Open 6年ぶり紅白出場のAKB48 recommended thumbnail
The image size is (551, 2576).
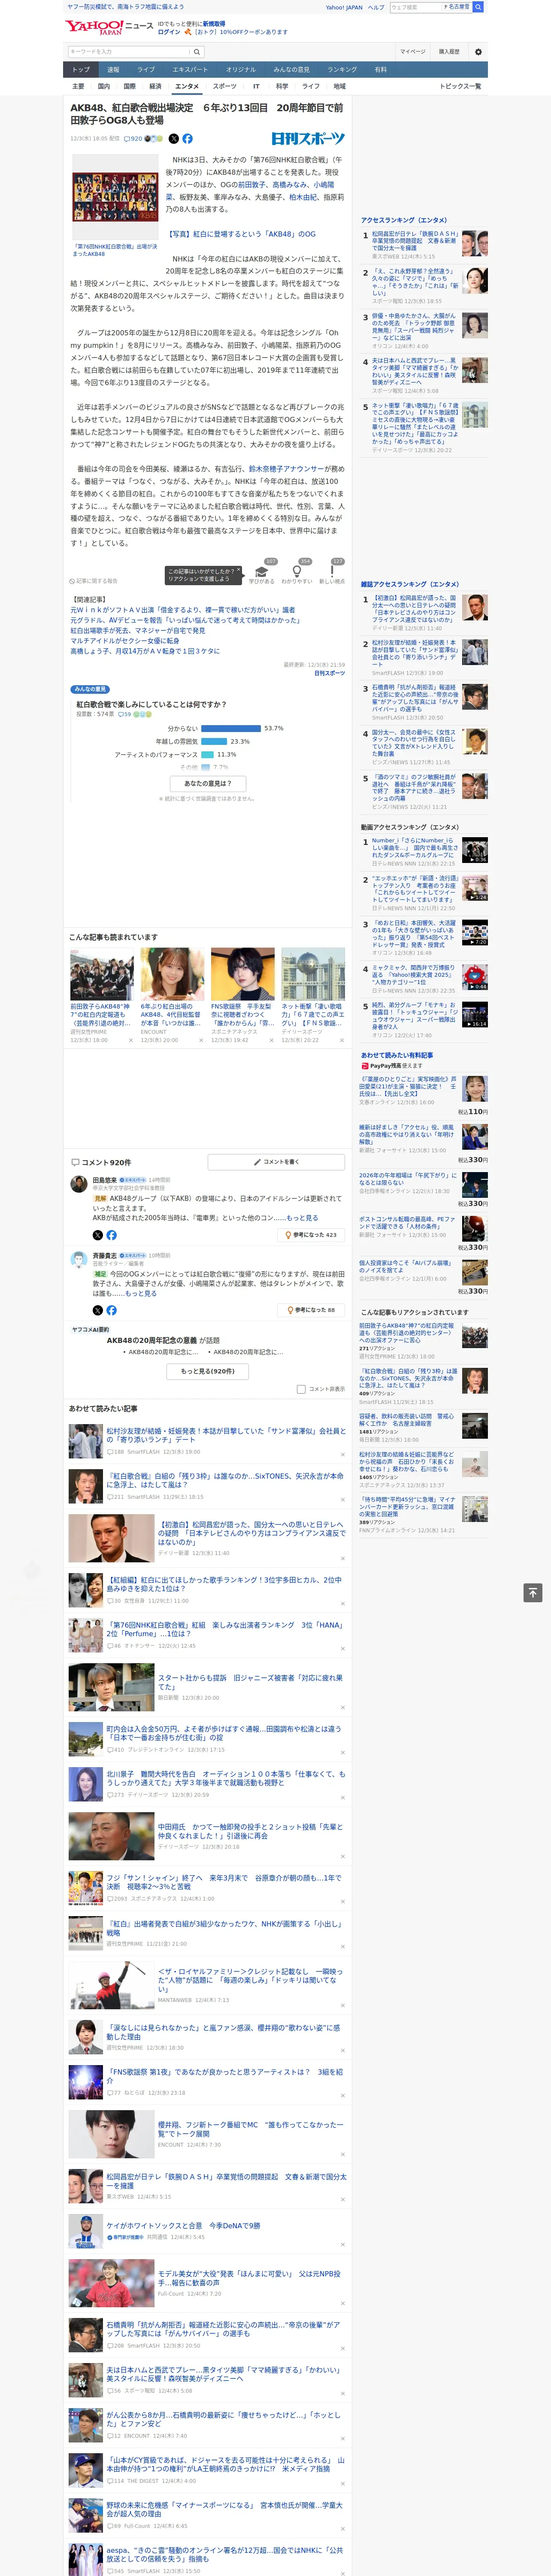(x=172, y=975)
